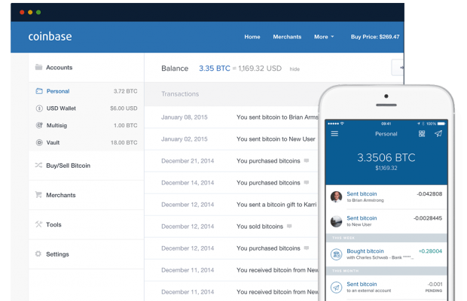Screen dimensions: 467x301
Task: Click the Accounts folder icon
Action: [38, 67]
